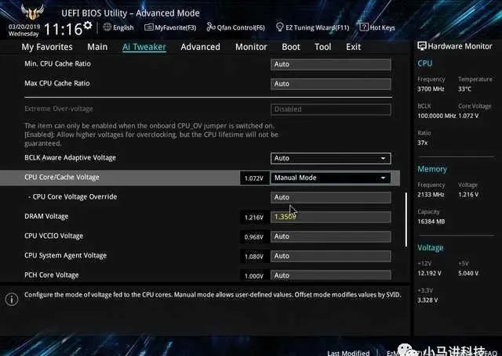The width and height of the screenshot is (502, 356).
Task: Click the BCLK Aware Adaptive Voltage dropdown arrow
Action: (x=383, y=159)
